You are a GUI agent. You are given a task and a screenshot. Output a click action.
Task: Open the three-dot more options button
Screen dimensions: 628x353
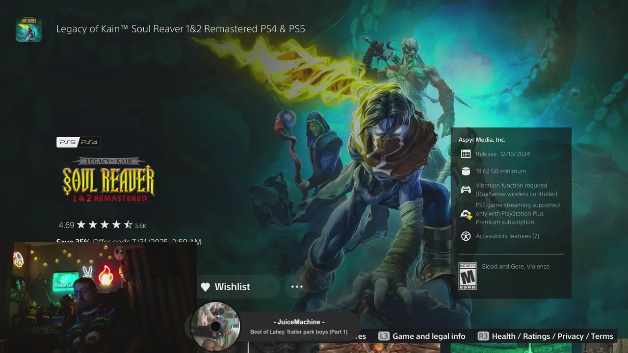(x=297, y=287)
